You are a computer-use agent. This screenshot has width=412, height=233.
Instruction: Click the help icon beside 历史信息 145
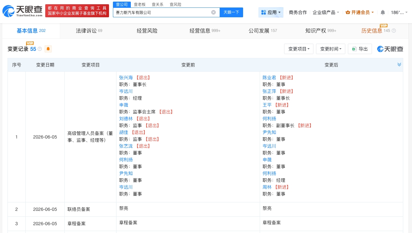click(x=394, y=31)
